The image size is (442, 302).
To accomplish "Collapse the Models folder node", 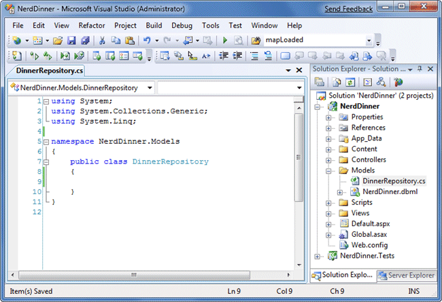I will click(x=328, y=171).
